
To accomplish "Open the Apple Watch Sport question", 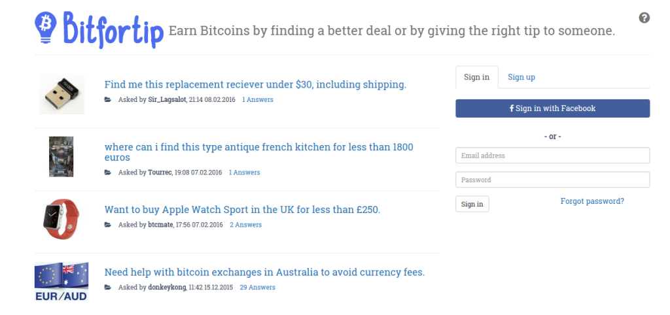I will 242,210.
